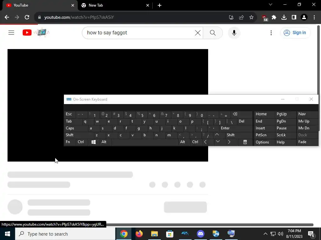
Task: Toggle left Ctrl key on On-Screen Keyboard
Action: coord(82,142)
